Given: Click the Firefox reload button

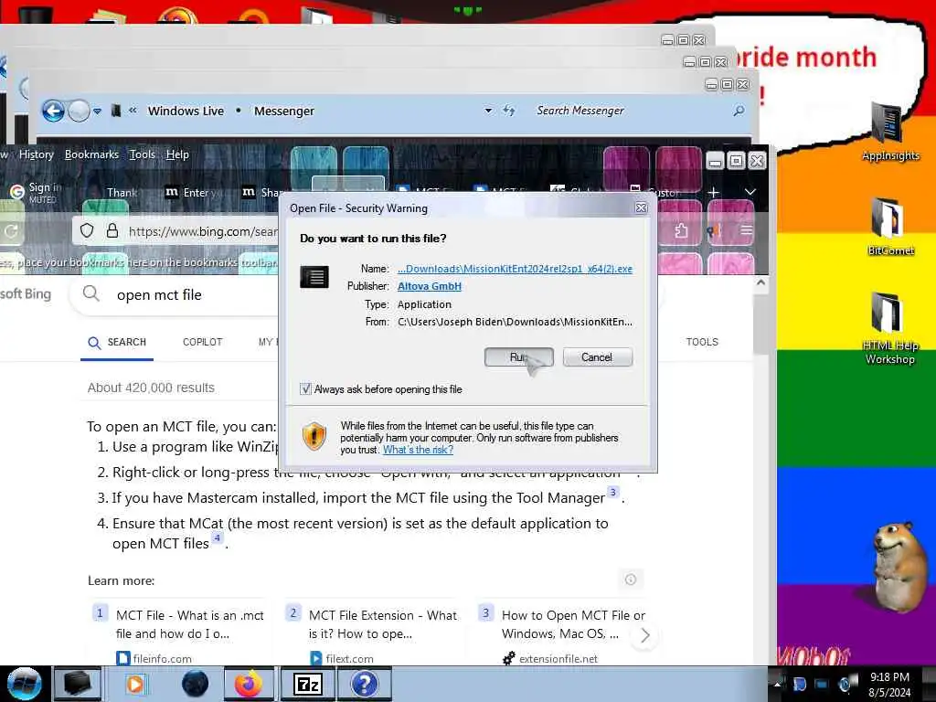Looking at the screenshot, I should (x=11, y=231).
